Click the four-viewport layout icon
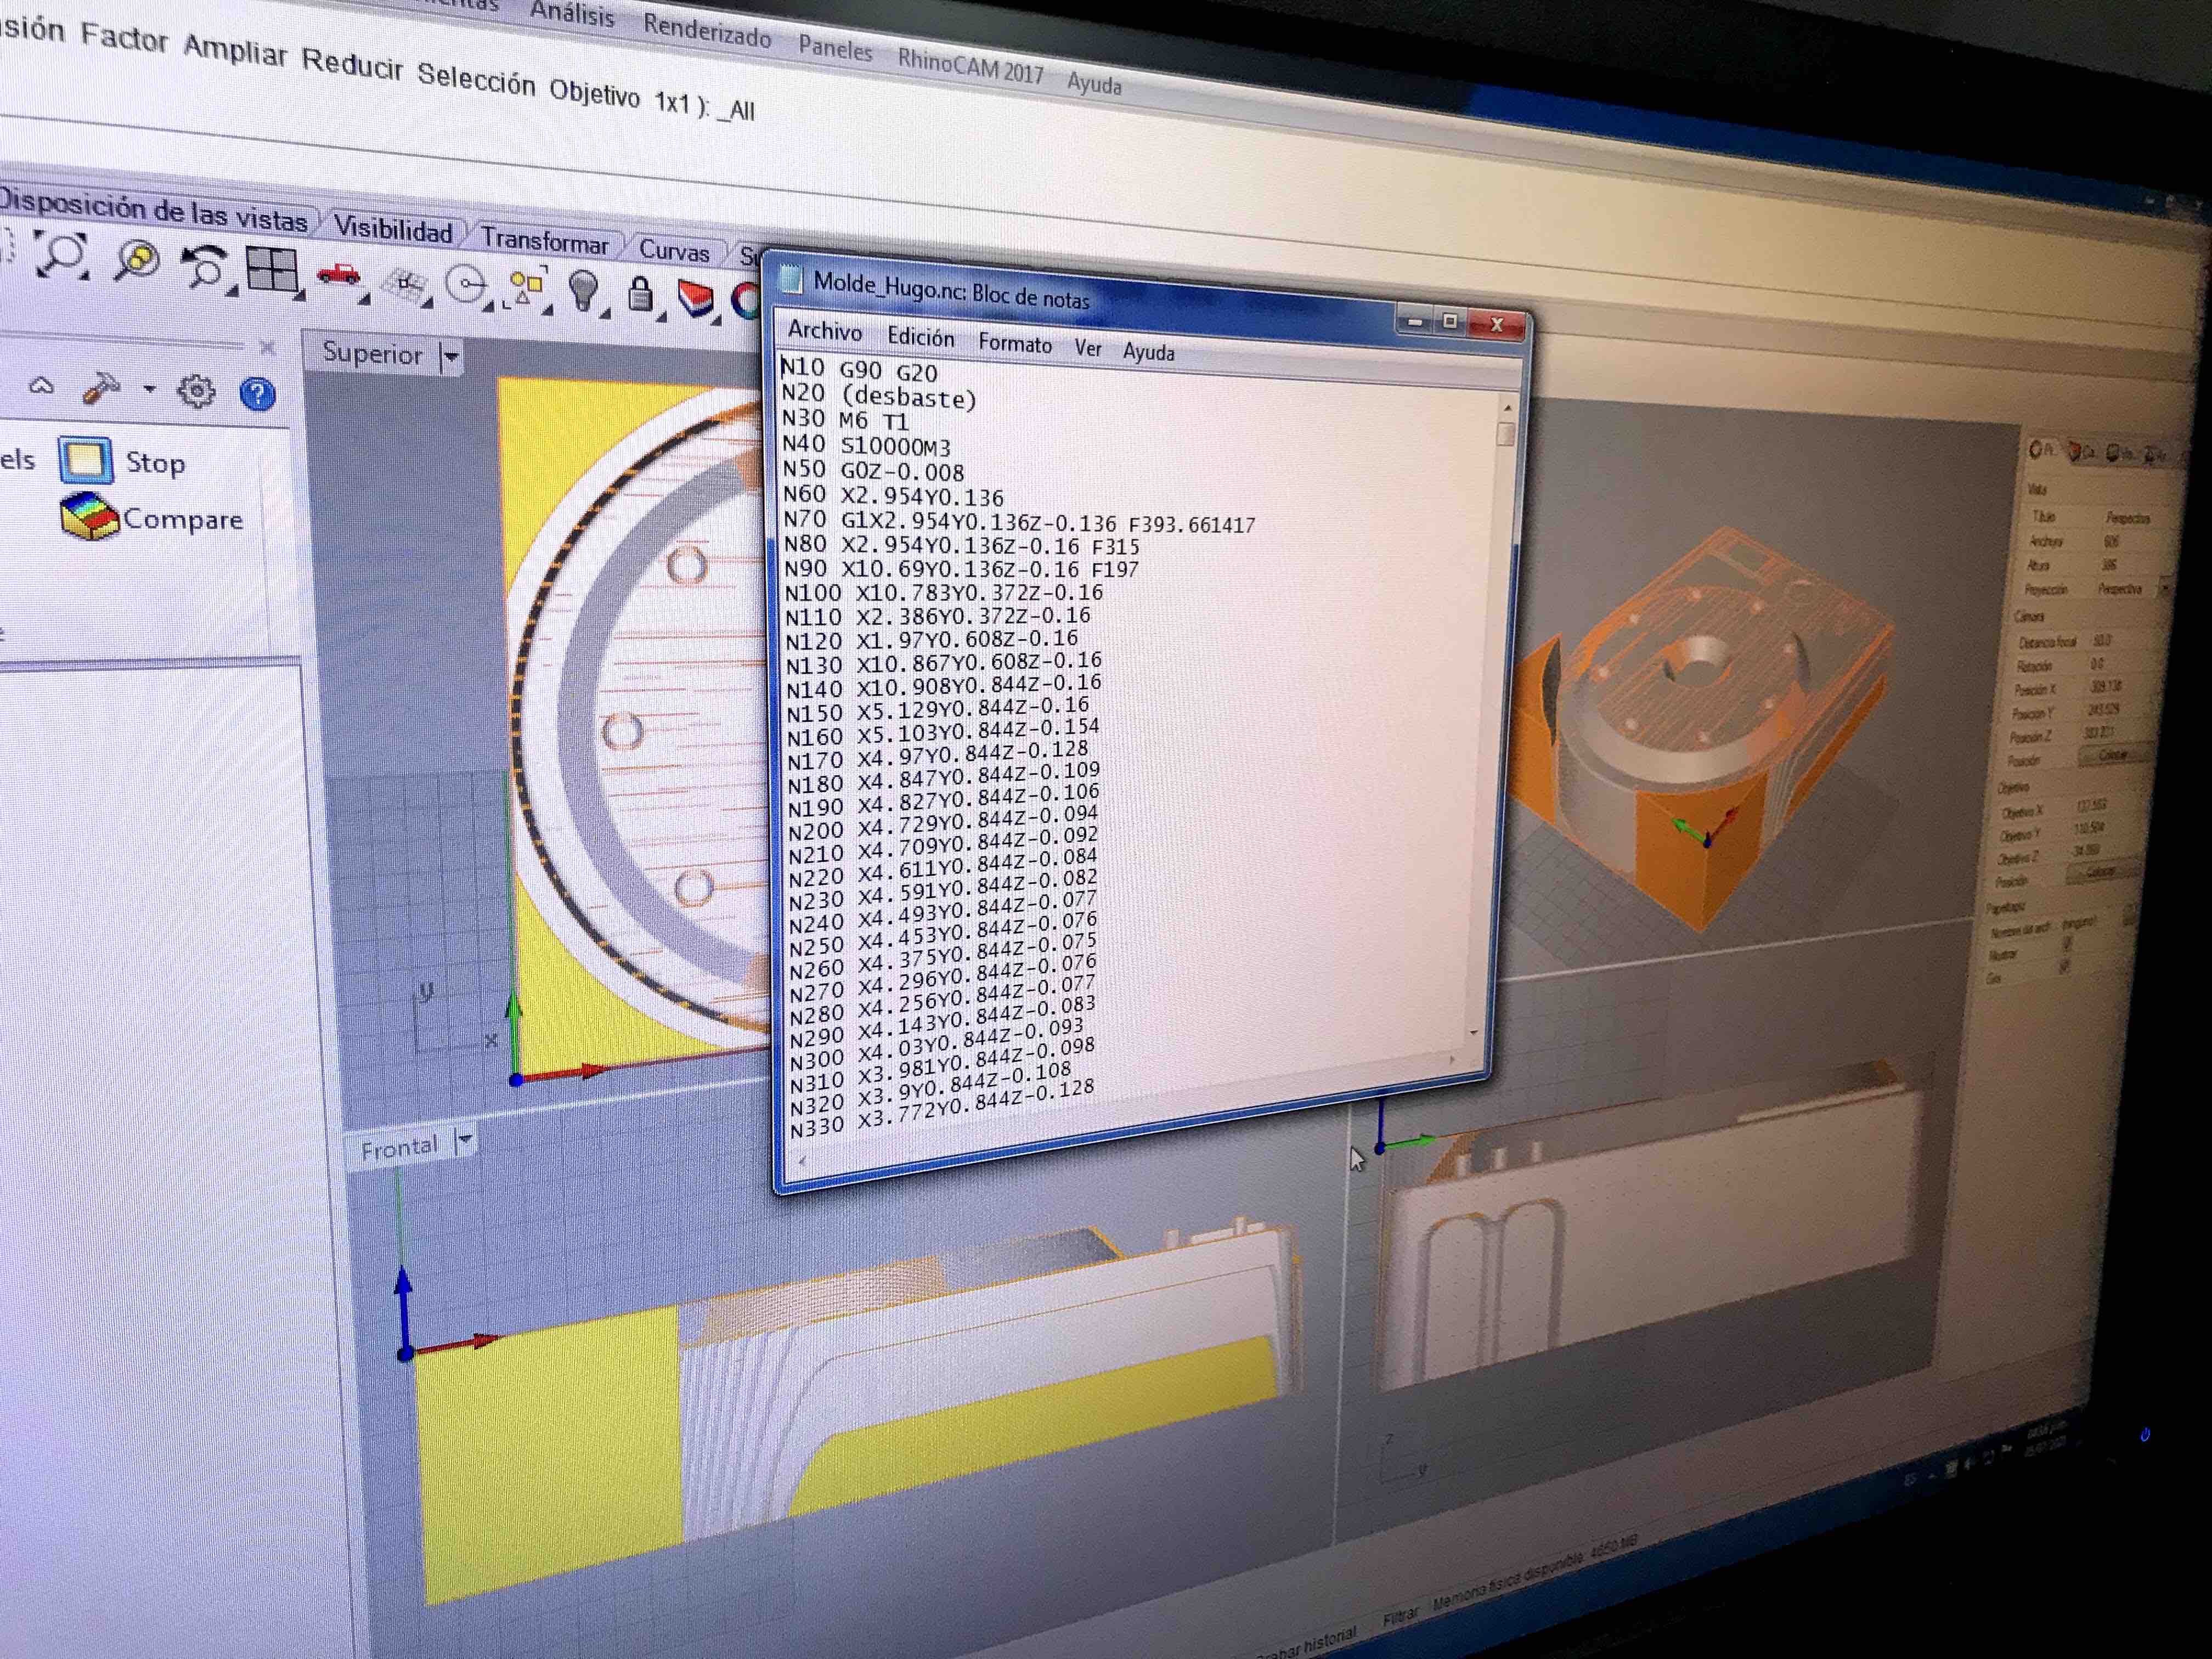The height and width of the screenshot is (1659, 2212). pyautogui.click(x=272, y=270)
